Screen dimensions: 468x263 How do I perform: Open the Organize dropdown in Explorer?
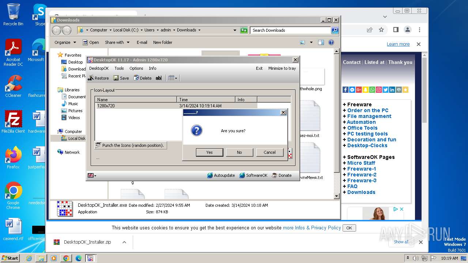[65, 42]
